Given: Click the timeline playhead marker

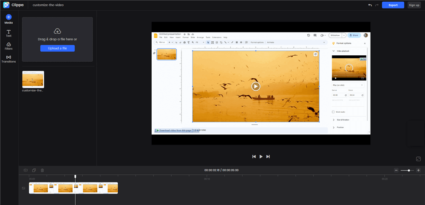Looking at the screenshot, I should point(75,177).
